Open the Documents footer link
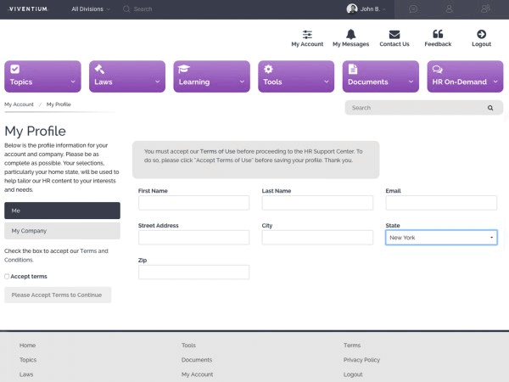Viewport: 509px width, 382px height. point(197,360)
